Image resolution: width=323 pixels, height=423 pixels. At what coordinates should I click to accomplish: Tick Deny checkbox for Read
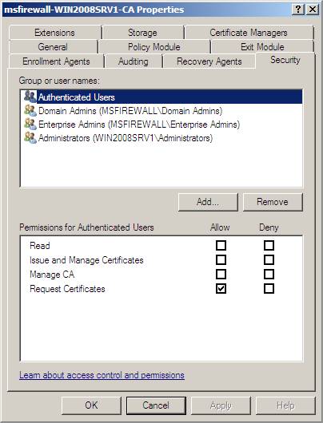click(x=269, y=246)
